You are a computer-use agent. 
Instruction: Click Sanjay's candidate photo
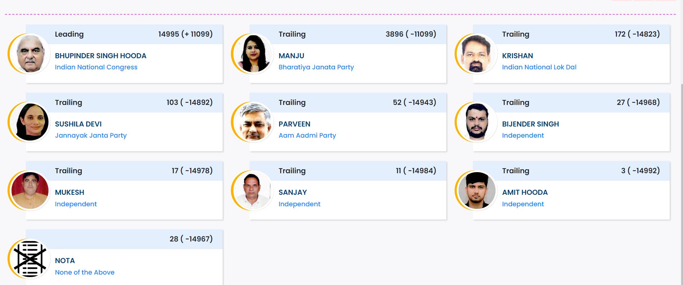pyautogui.click(x=254, y=190)
